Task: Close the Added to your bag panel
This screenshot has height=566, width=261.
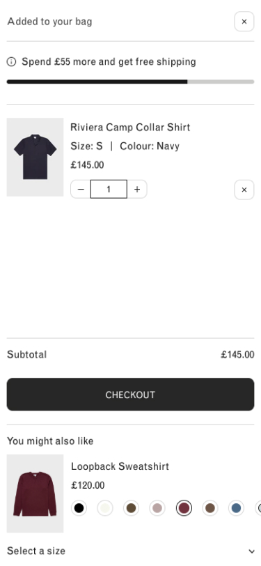Action: tap(244, 22)
